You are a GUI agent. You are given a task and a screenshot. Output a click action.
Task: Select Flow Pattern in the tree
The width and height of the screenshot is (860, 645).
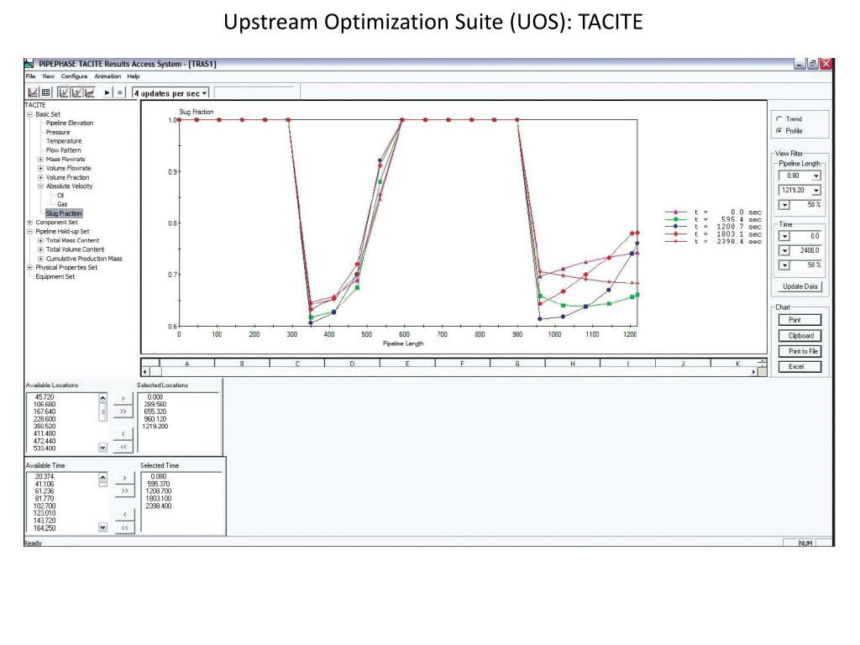(x=64, y=150)
